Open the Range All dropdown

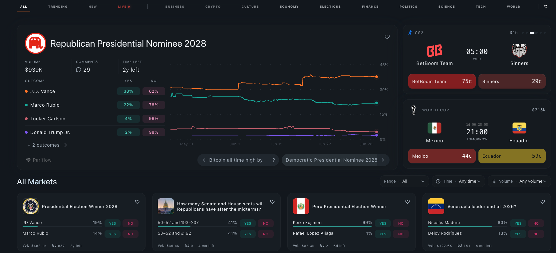[404, 181]
